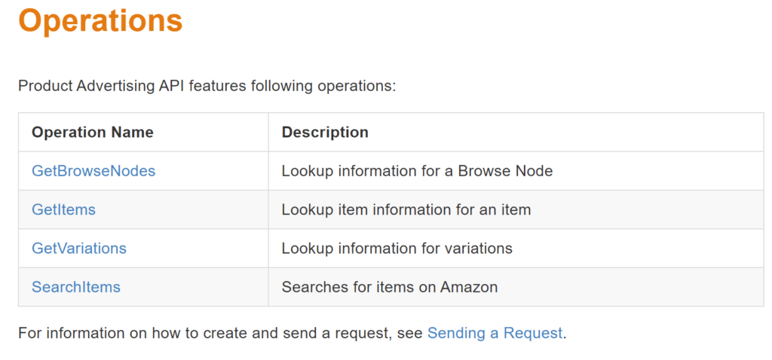
Task: Click the words 'following operations:' in the intro
Action: (323, 86)
